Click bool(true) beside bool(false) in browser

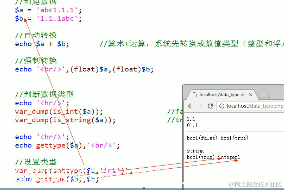[234, 138]
